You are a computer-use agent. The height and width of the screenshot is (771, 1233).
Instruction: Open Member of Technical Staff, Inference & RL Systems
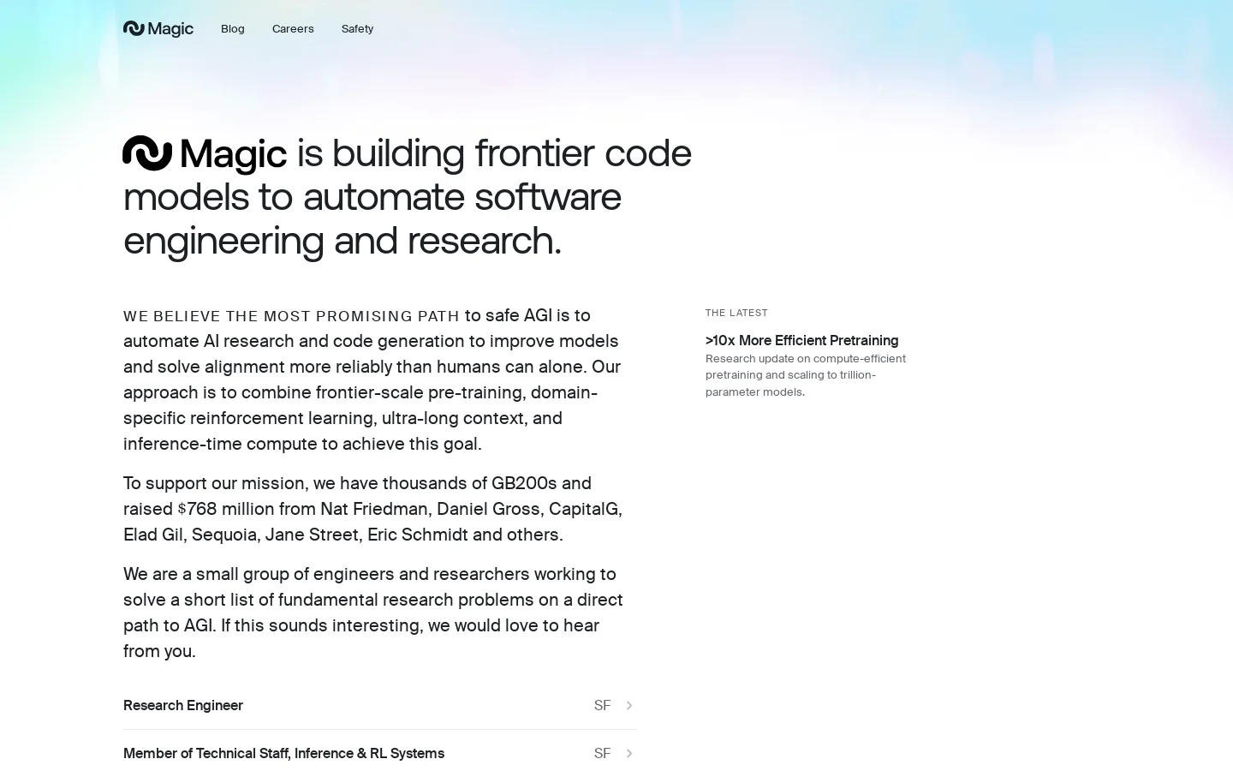coord(380,754)
